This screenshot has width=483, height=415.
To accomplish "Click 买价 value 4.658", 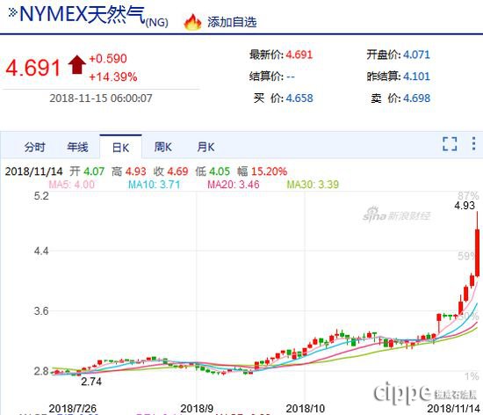I will 299,98.
